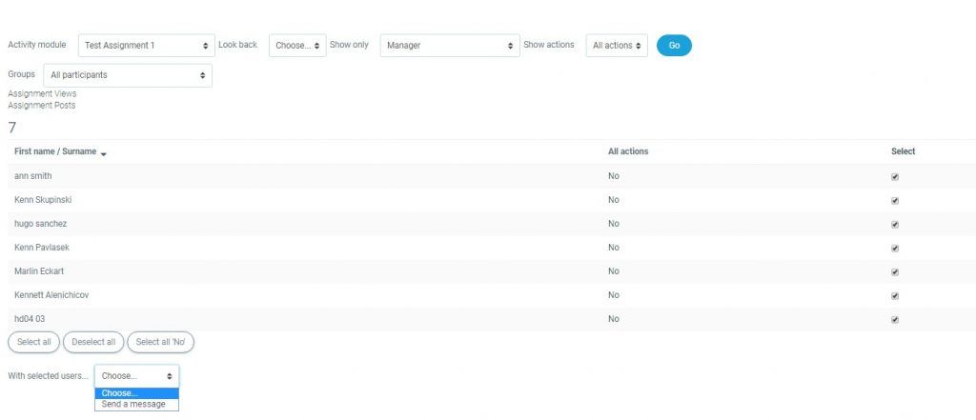This screenshot has height=420, width=976.
Task: Toggle Kenn Pavlasek's select checkbox
Action: 895,248
